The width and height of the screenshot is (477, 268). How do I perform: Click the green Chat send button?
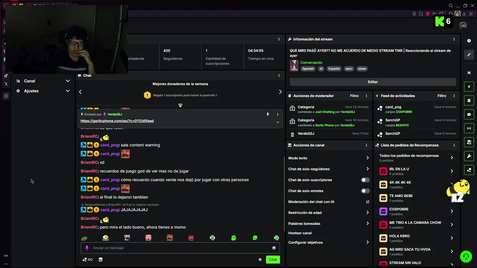273,259
